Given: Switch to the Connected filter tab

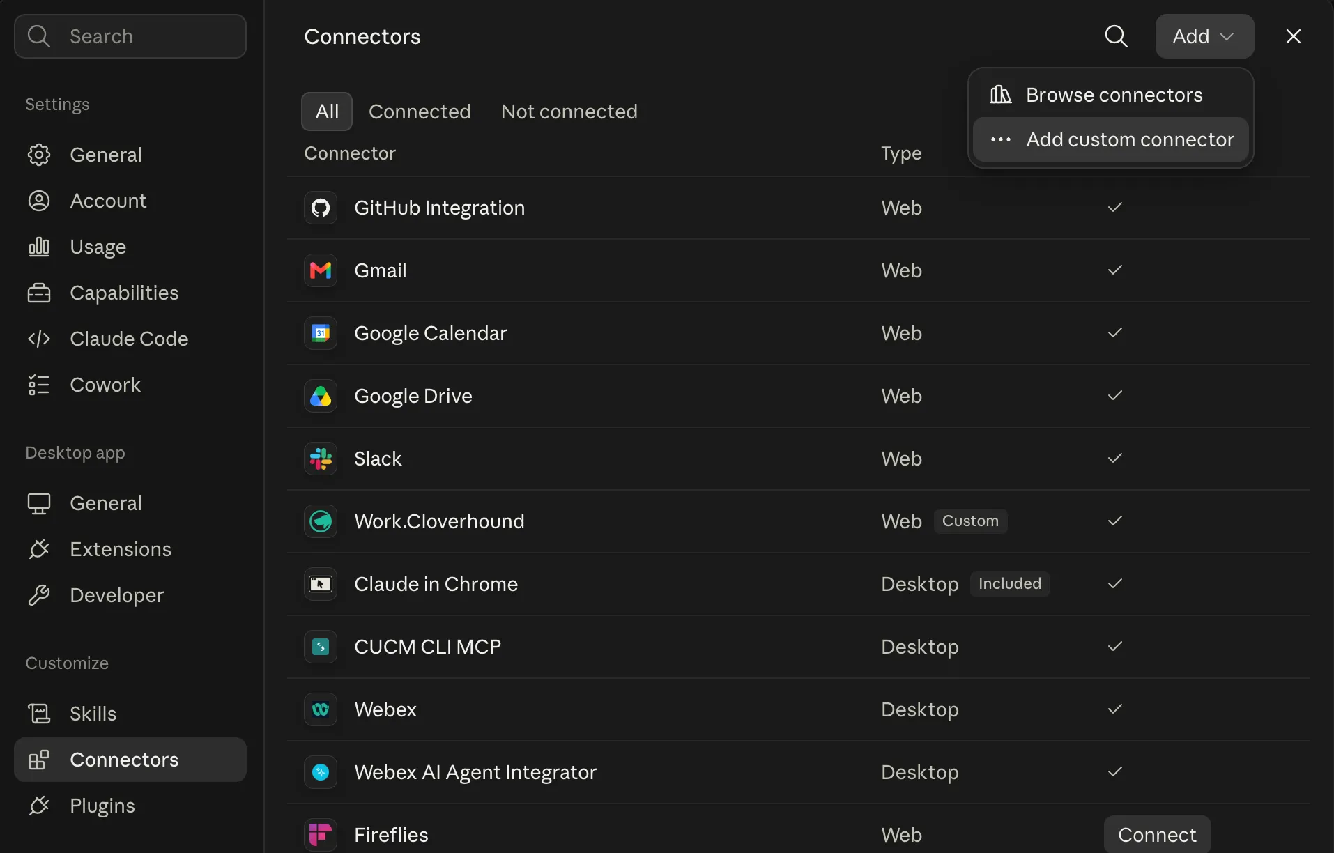Looking at the screenshot, I should (x=420, y=112).
